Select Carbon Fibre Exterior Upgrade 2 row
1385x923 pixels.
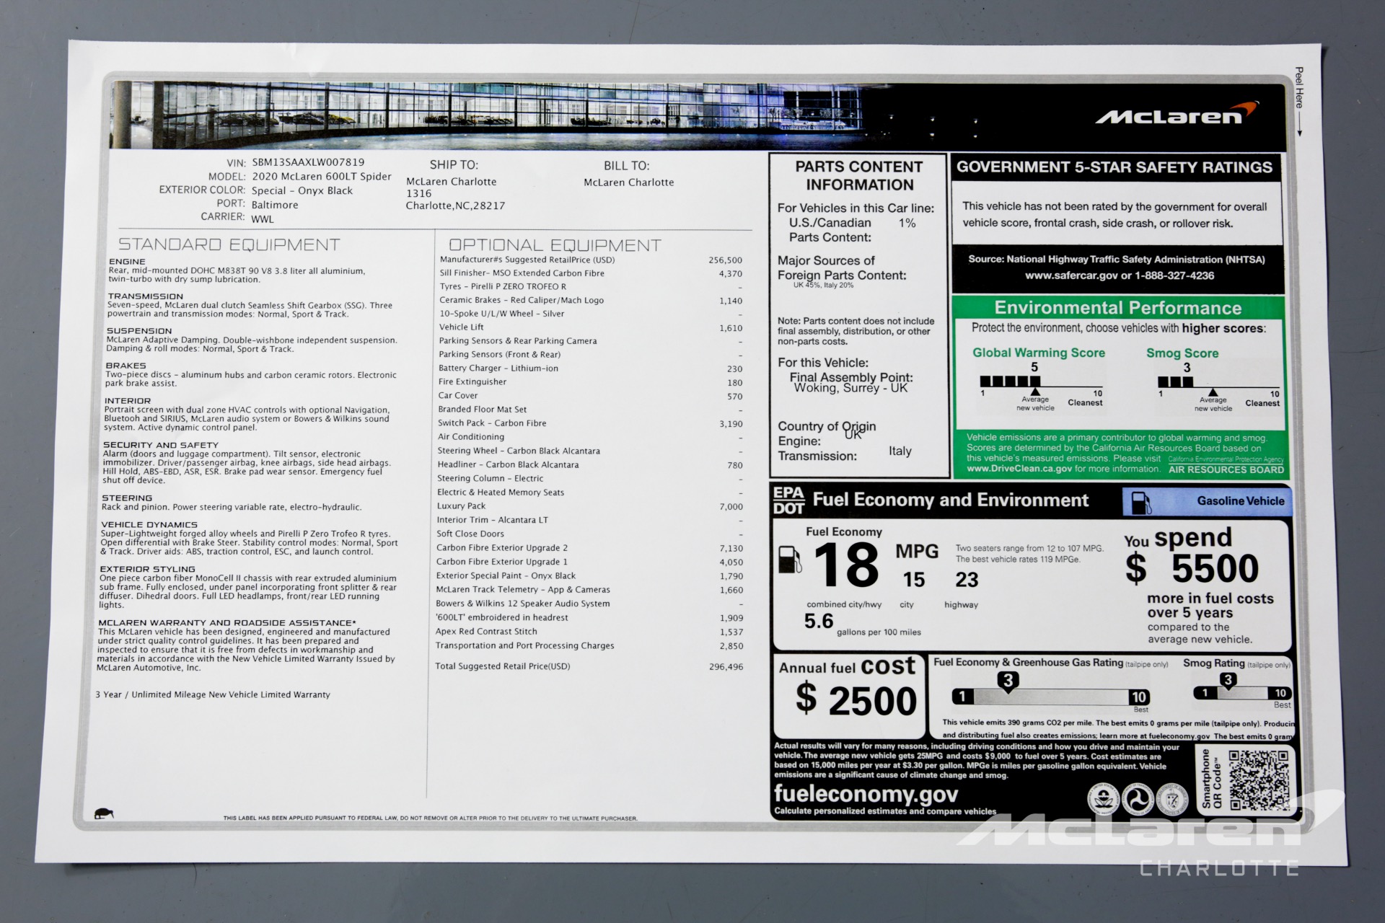point(590,548)
